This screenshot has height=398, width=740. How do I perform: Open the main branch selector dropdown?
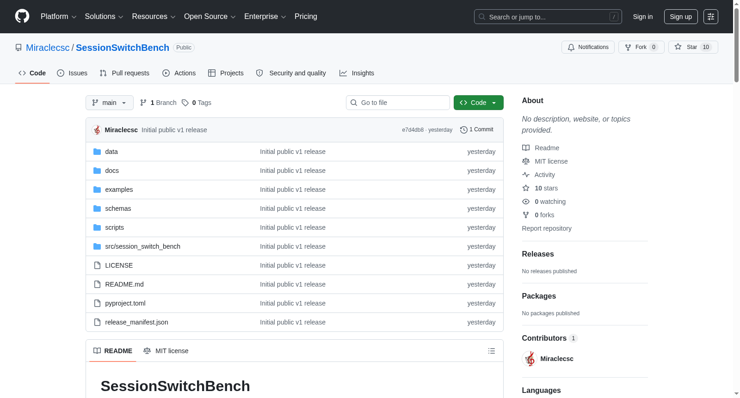110,103
